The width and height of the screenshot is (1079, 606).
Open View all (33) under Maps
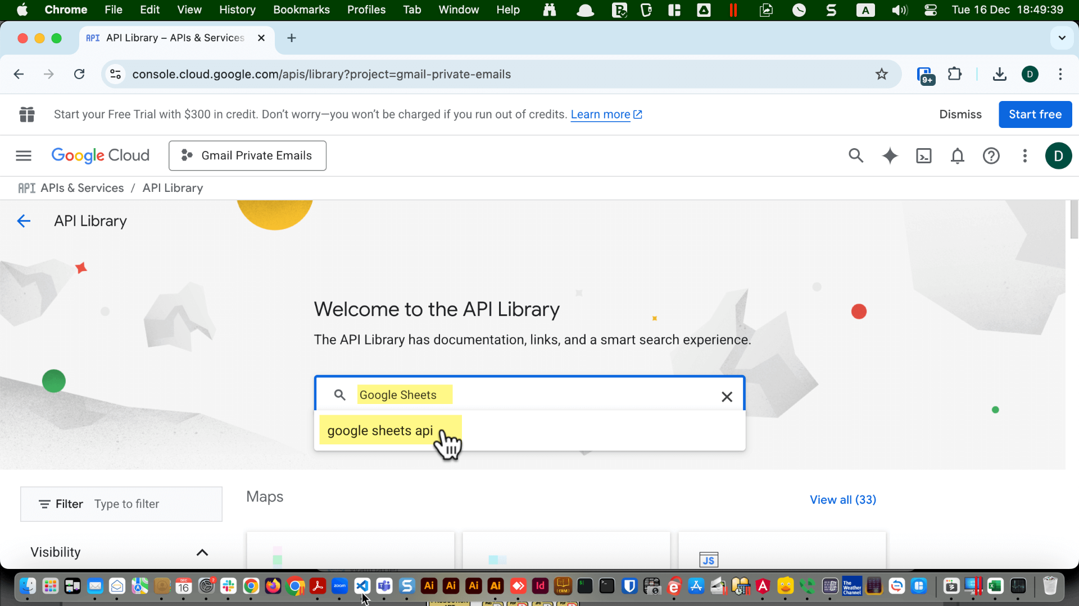pyautogui.click(x=842, y=499)
